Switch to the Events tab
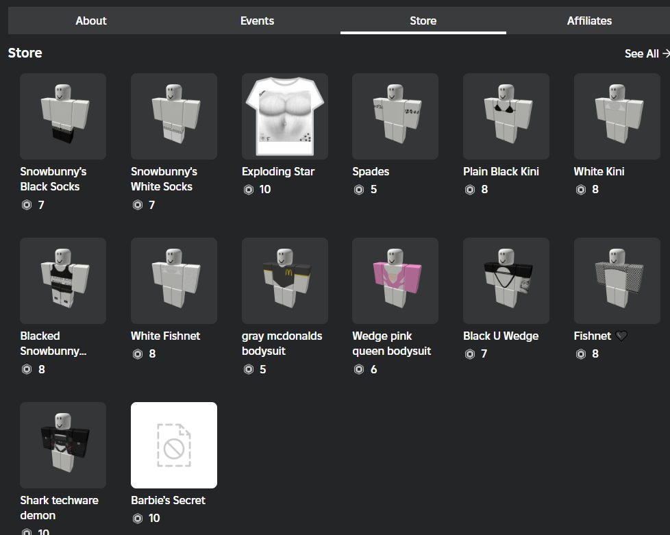Viewport: 670px width, 535px height. [x=257, y=21]
